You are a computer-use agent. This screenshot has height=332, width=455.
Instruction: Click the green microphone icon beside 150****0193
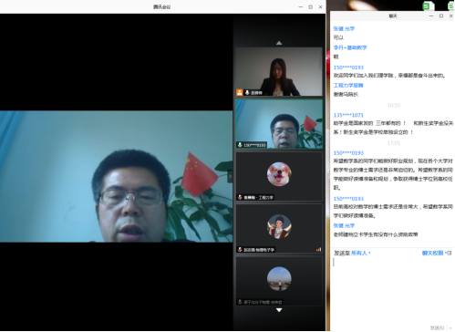pos(240,145)
